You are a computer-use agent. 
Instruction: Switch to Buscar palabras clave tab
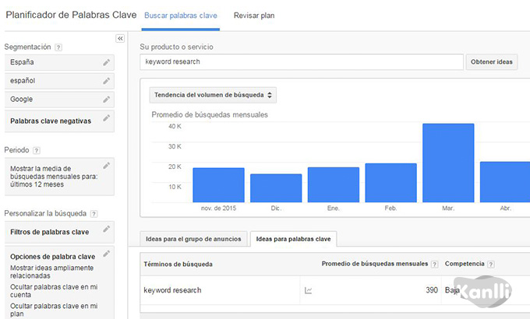tap(181, 16)
